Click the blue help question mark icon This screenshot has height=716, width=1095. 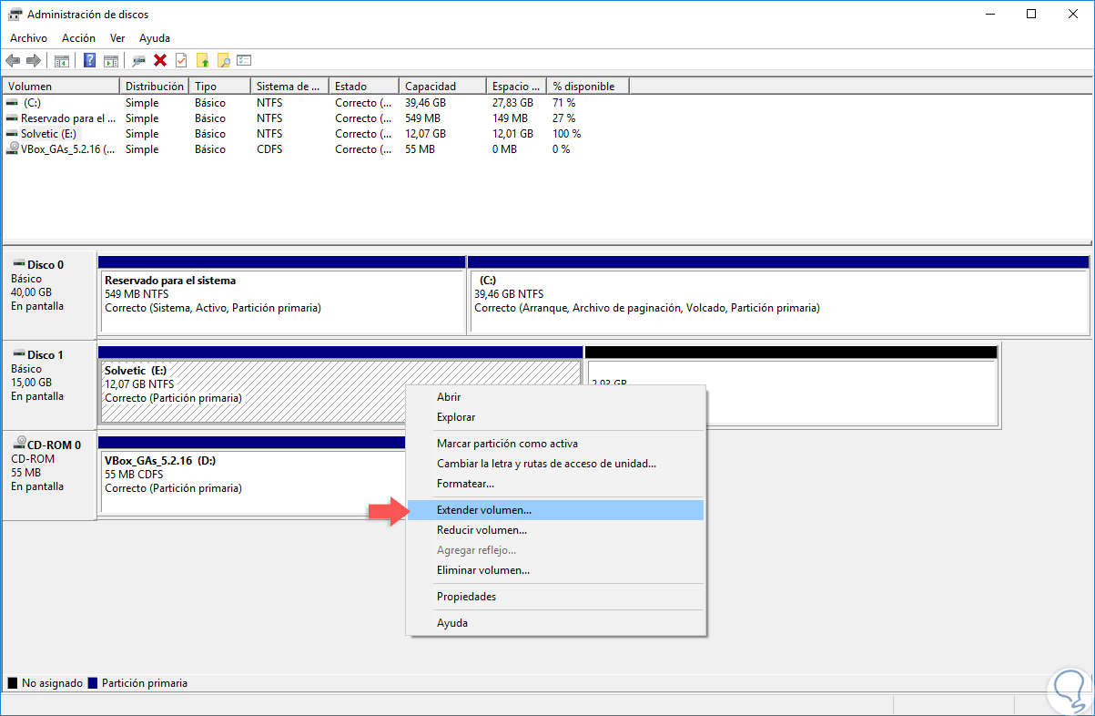tap(89, 60)
